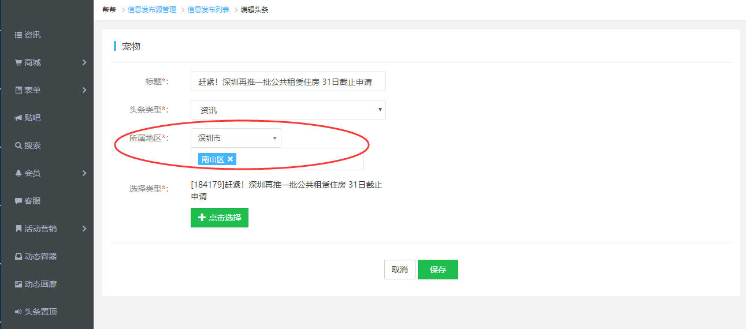Click the 贴吧 megaphone icon
This screenshot has width=746, height=329.
[18, 118]
